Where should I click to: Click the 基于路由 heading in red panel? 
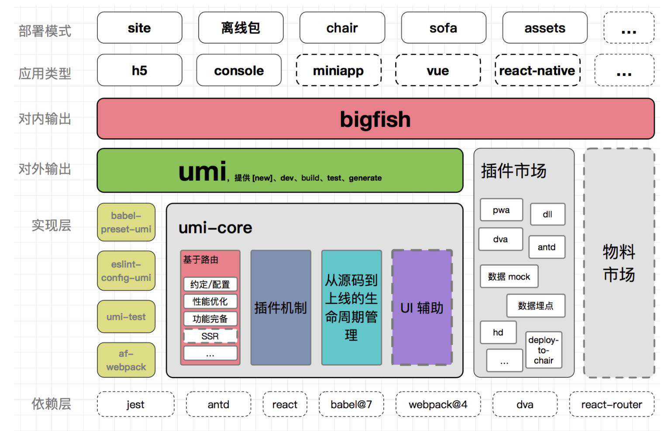200,260
